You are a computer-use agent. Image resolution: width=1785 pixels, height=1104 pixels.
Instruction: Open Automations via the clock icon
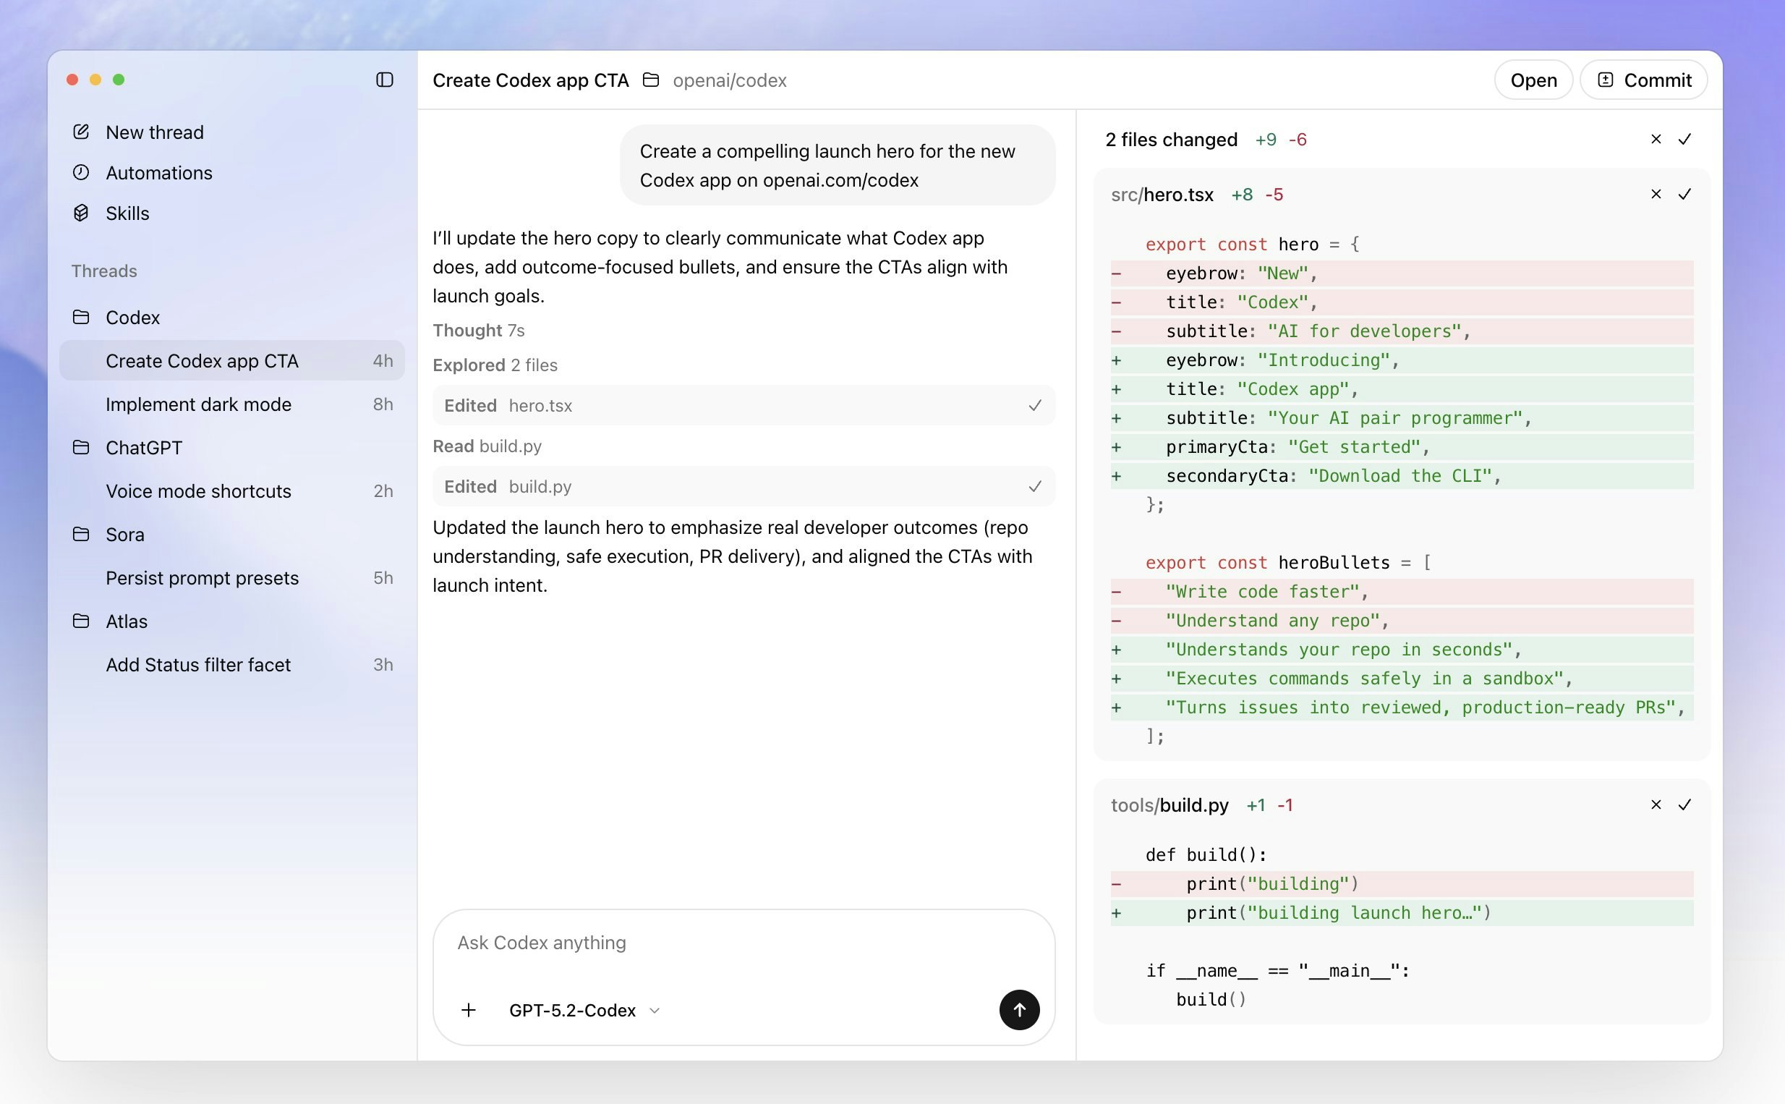click(81, 172)
